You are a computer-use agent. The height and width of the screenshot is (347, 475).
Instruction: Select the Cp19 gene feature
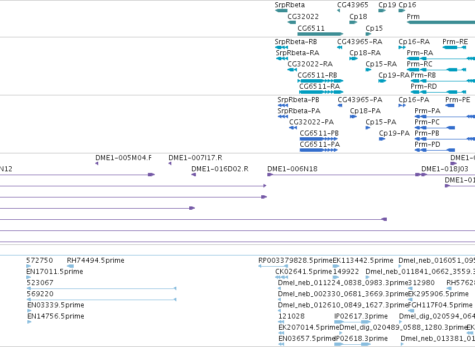[382, 11]
